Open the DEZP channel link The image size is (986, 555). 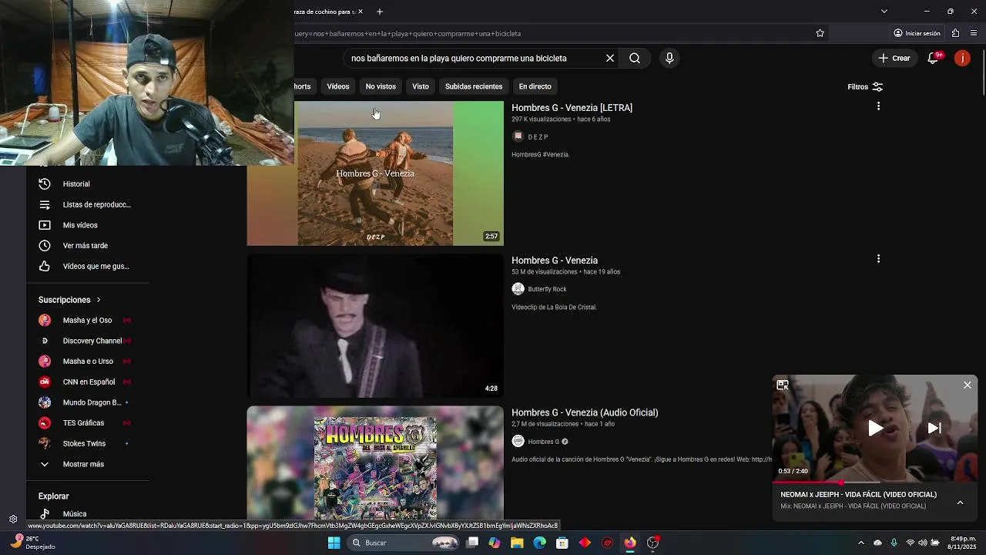pyautogui.click(x=538, y=136)
